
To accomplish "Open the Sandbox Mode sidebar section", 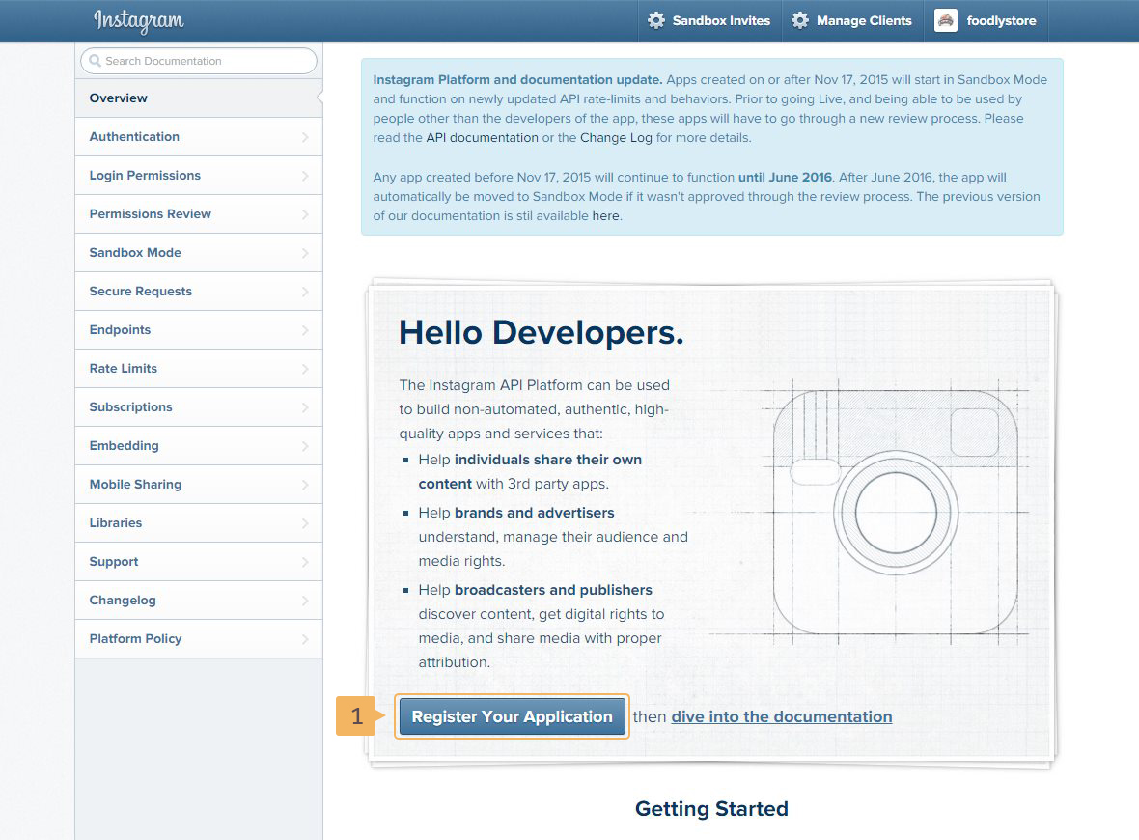I will click(x=135, y=253).
